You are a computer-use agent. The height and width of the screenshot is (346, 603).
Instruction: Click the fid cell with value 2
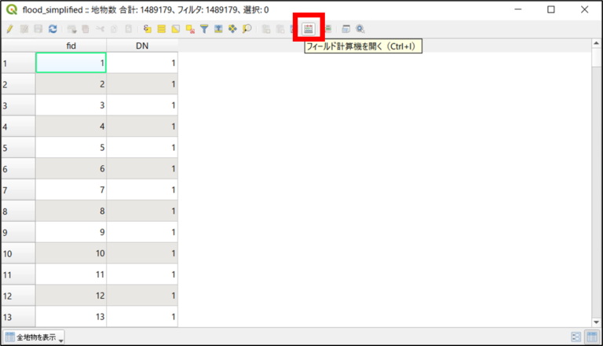pos(71,84)
